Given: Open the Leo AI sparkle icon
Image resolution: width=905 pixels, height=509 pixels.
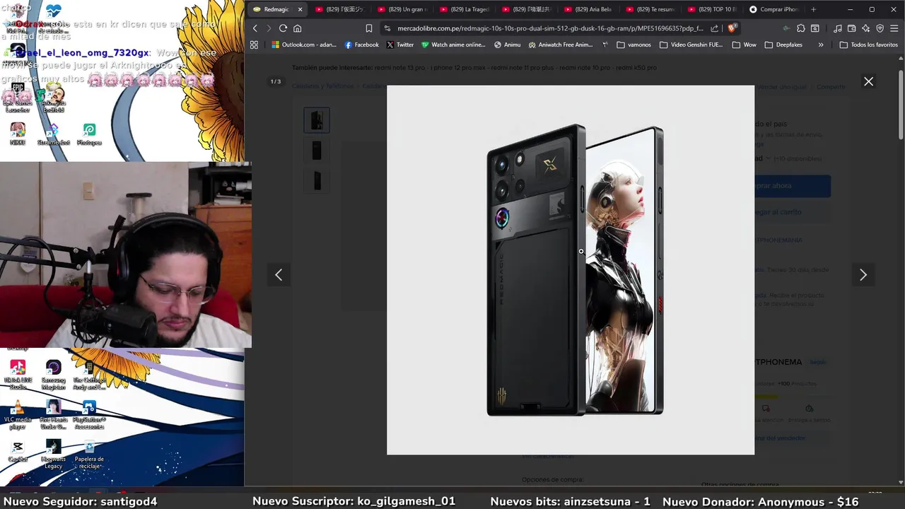Looking at the screenshot, I should [x=865, y=28].
